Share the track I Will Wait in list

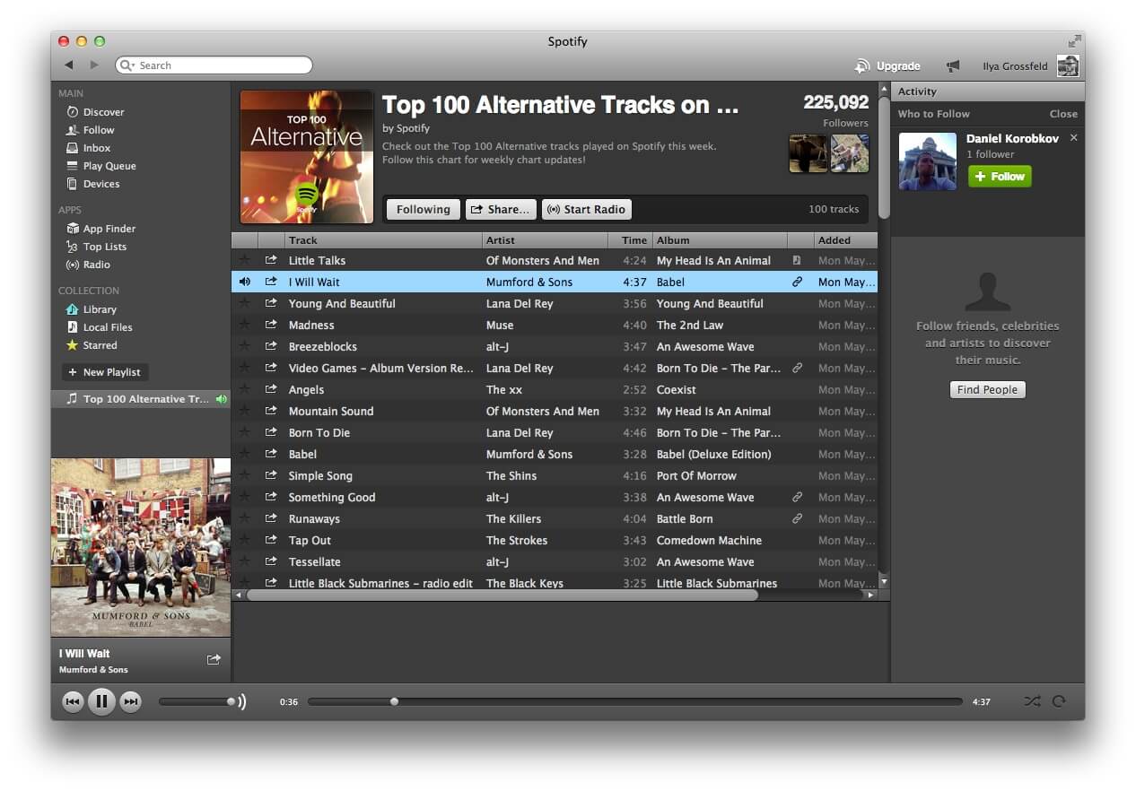point(271,282)
